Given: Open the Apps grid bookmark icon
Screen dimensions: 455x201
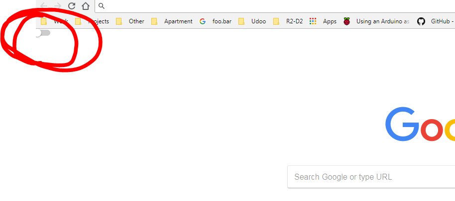Looking at the screenshot, I should [313, 21].
